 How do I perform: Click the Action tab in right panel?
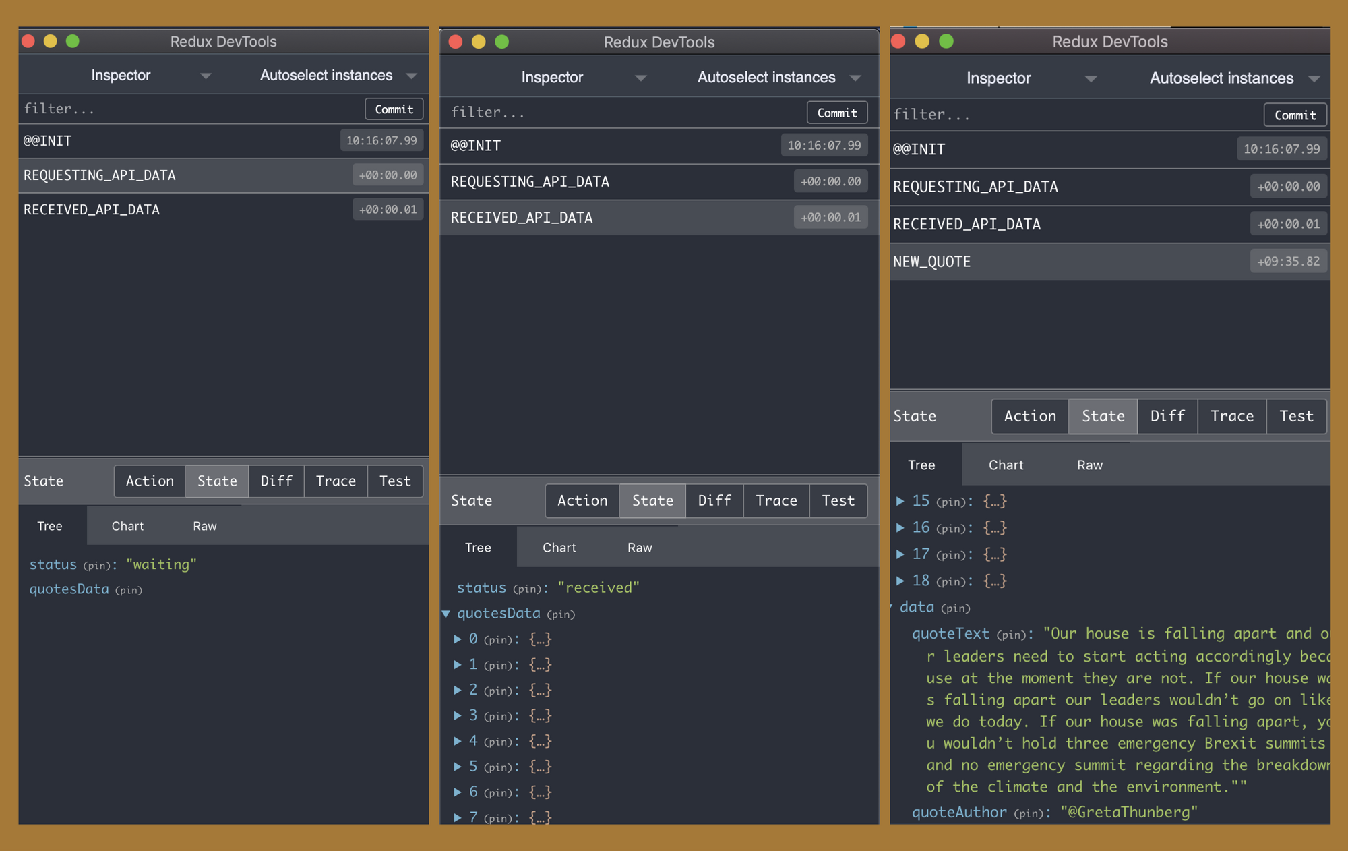[x=1029, y=415]
